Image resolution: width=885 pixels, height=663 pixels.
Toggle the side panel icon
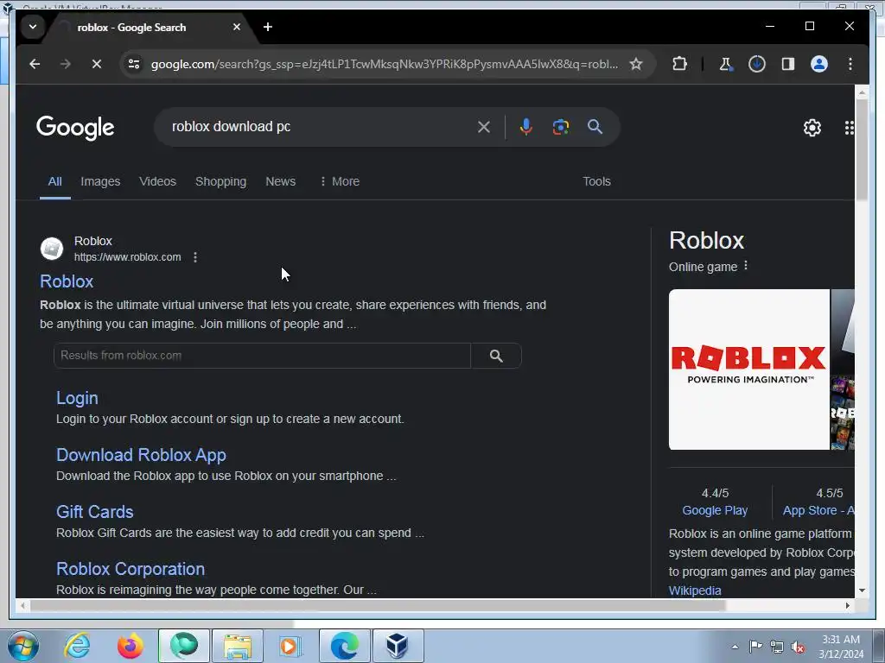coord(788,64)
